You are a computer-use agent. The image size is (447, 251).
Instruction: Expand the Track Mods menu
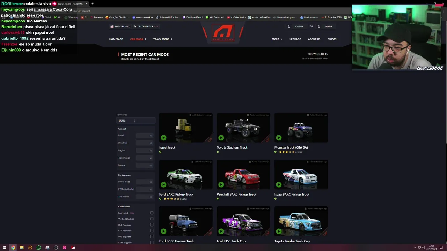[x=163, y=39]
